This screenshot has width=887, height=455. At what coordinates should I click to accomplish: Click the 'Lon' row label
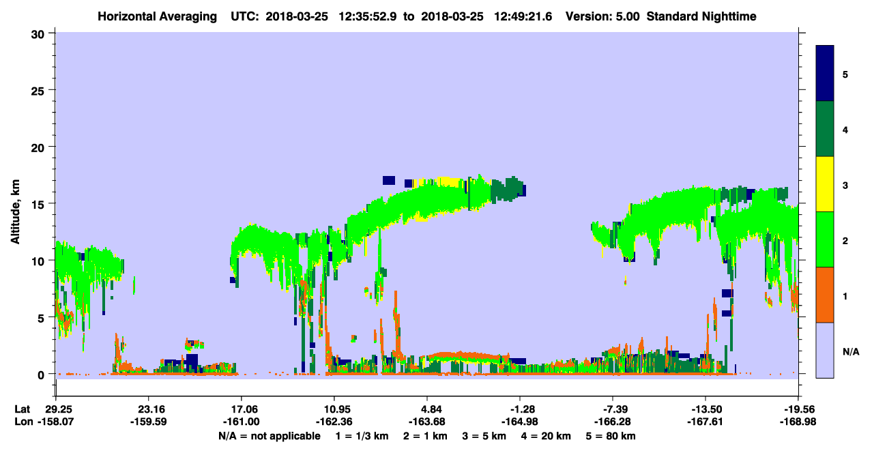[x=23, y=422]
